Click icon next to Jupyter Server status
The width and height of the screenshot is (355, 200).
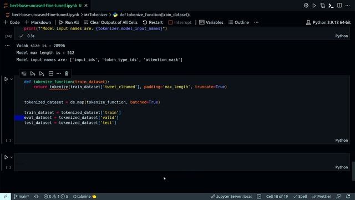259,196
